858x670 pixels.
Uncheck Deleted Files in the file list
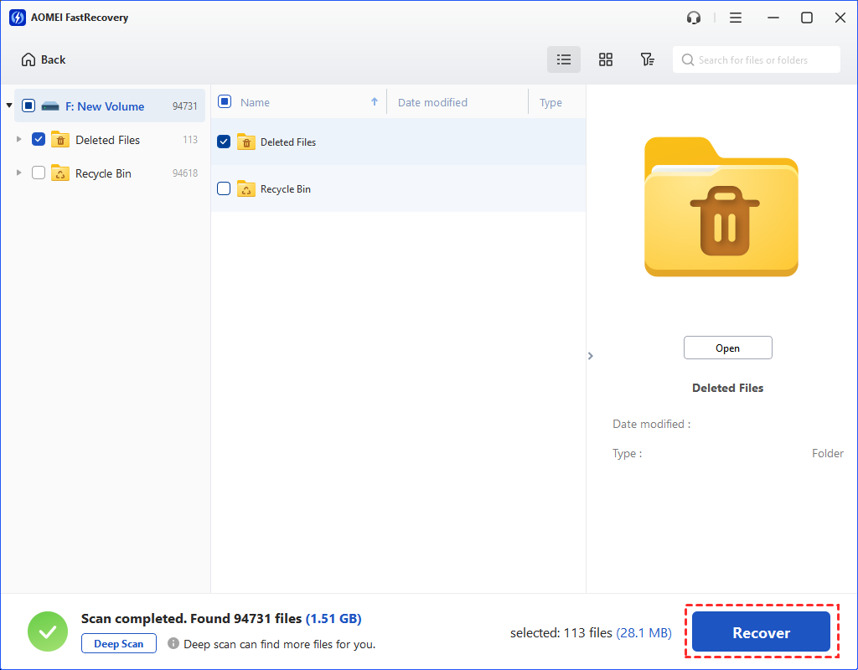[x=224, y=142]
